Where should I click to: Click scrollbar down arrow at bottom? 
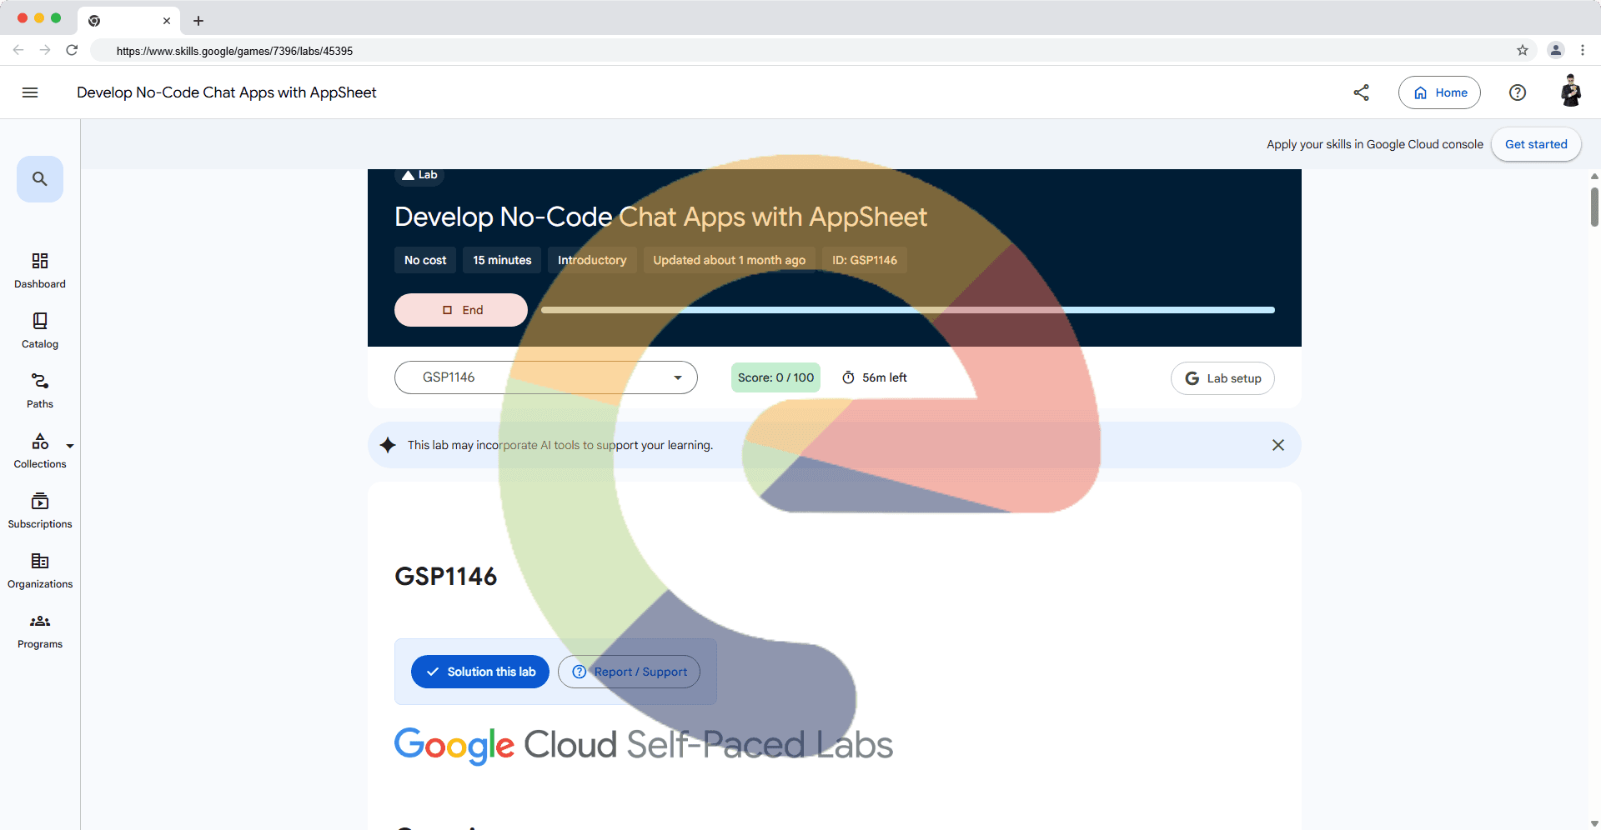click(1594, 823)
